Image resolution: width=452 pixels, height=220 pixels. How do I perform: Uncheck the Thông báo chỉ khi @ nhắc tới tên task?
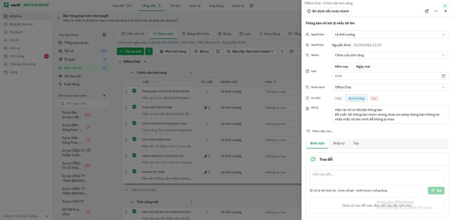134,91
